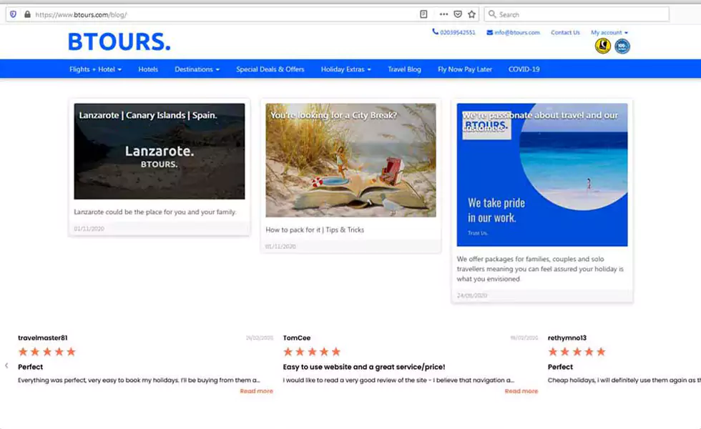
Task: Click the browser Search input field
Action: tap(579, 14)
